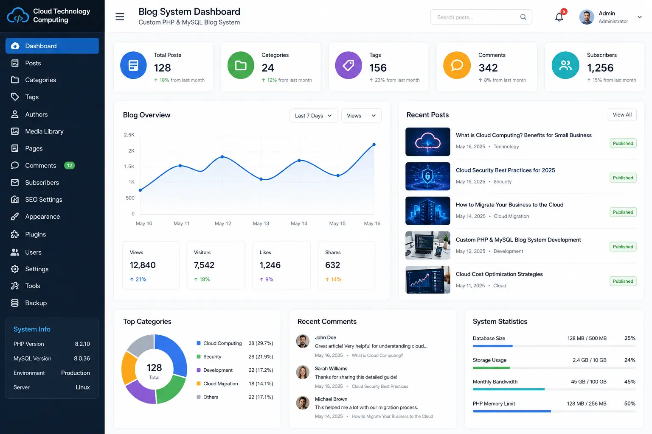Click Published badge on Cloud Cost Optimization
The image size is (652, 434).
(623, 281)
